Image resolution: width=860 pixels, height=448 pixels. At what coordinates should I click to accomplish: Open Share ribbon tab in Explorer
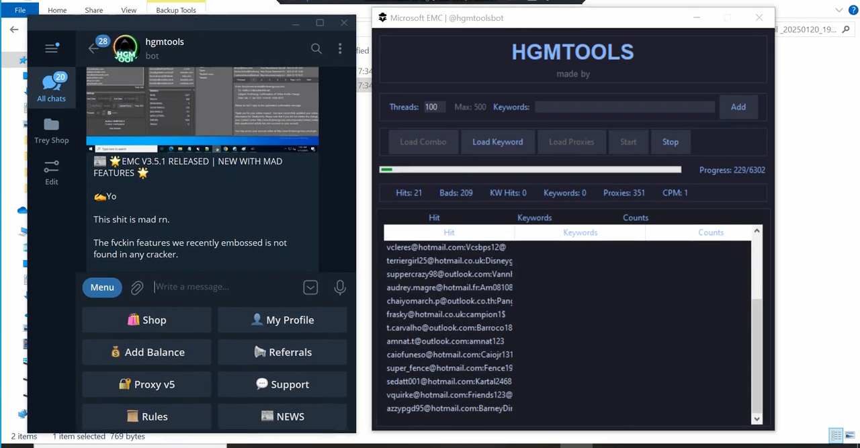(94, 10)
